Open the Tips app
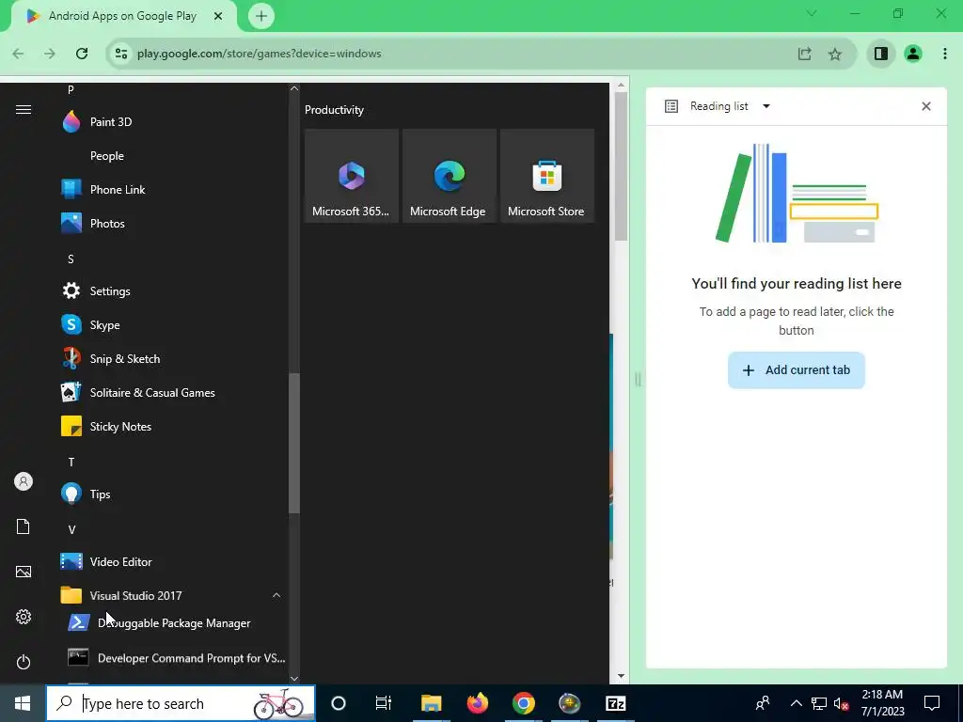The height and width of the screenshot is (722, 963). pos(172,494)
